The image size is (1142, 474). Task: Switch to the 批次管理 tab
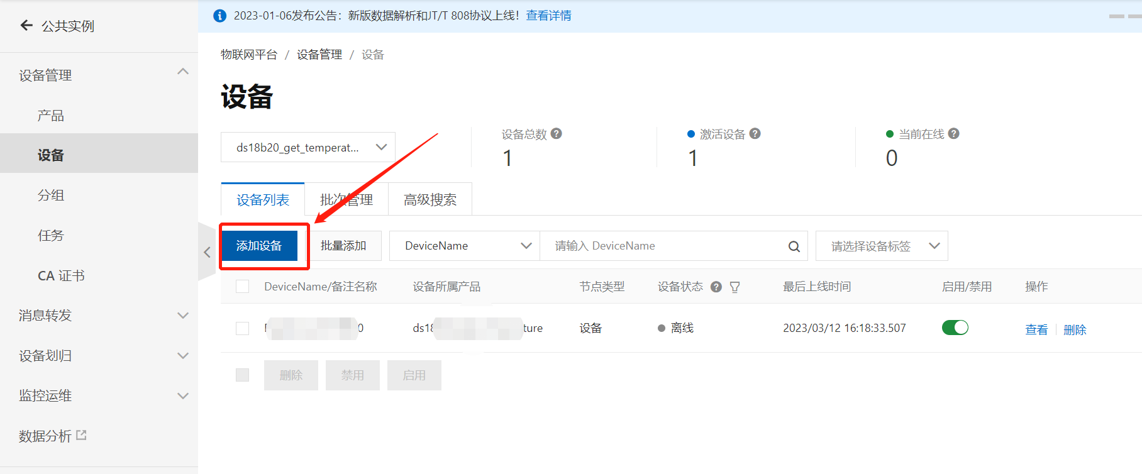pos(346,199)
